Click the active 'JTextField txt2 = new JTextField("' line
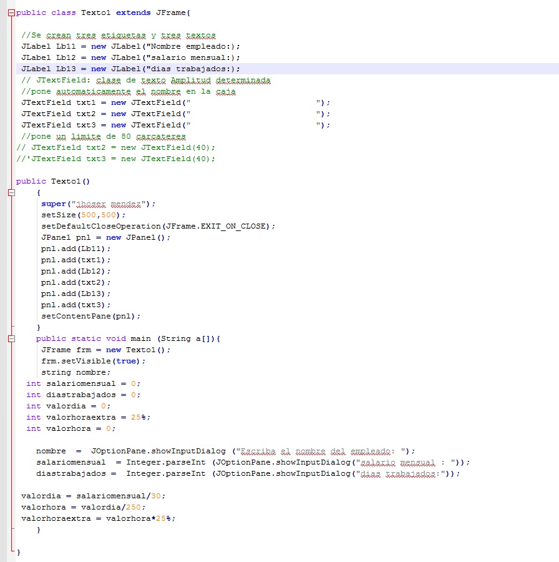This screenshot has width=559, height=562. pos(175,114)
